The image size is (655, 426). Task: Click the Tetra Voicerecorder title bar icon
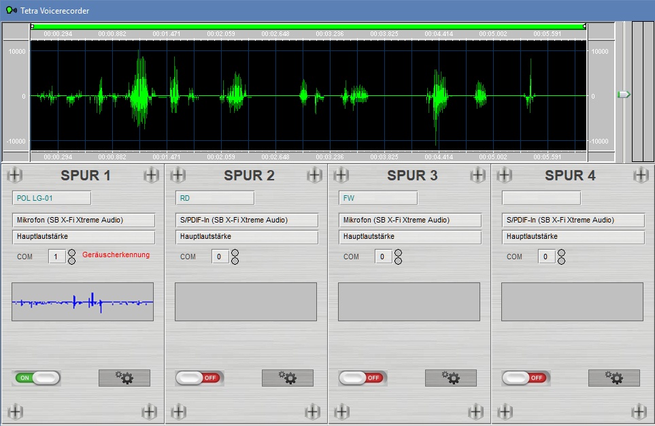pyautogui.click(x=12, y=10)
